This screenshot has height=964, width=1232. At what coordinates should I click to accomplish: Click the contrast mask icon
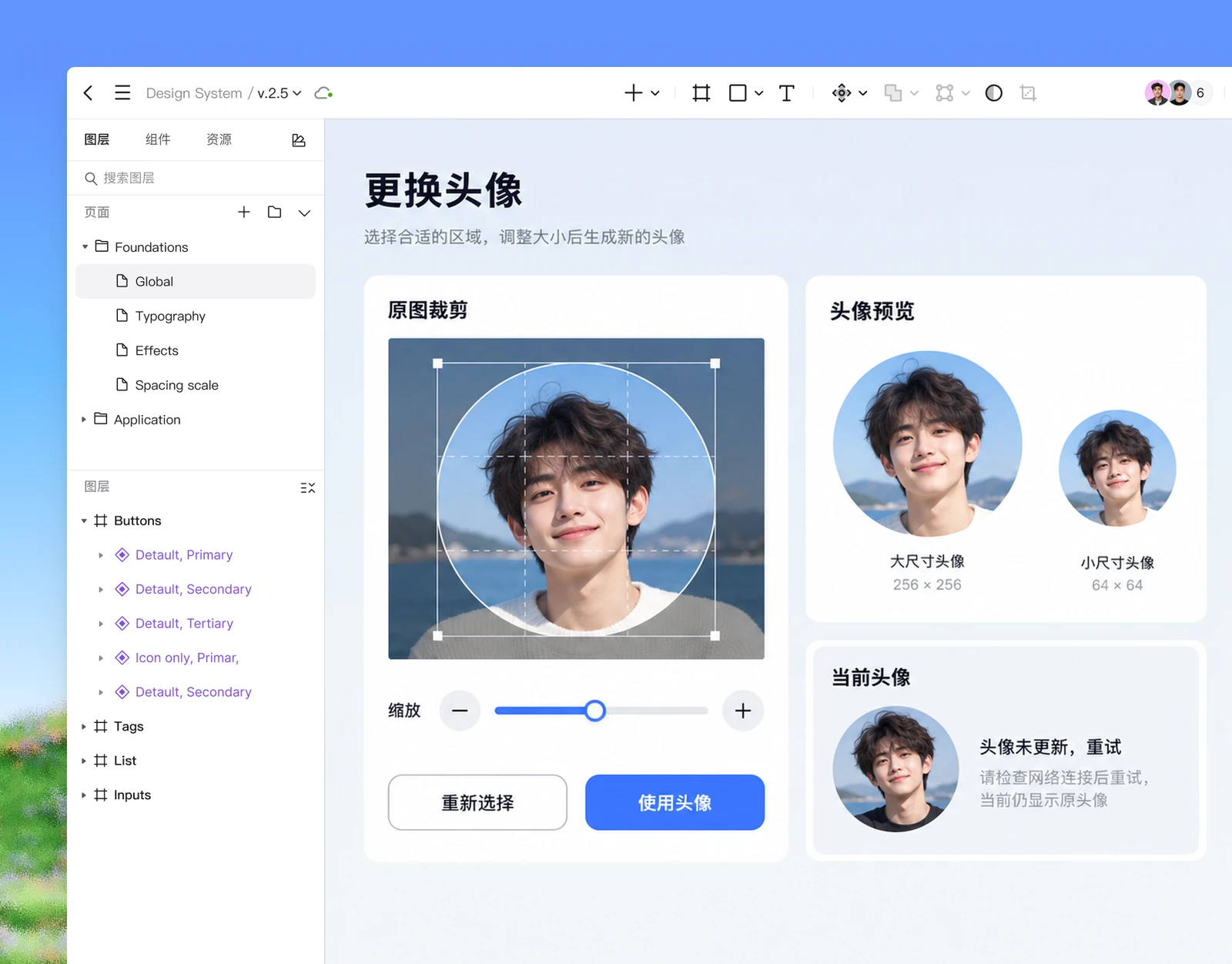point(994,93)
